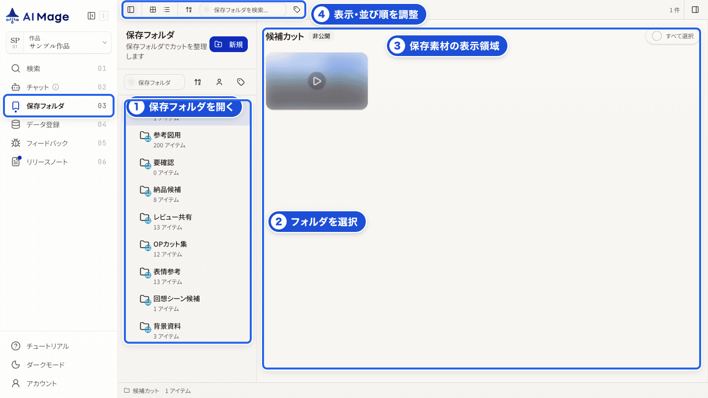Toggle the right side panel icon
Screen dimensions: 708x398
695,10
